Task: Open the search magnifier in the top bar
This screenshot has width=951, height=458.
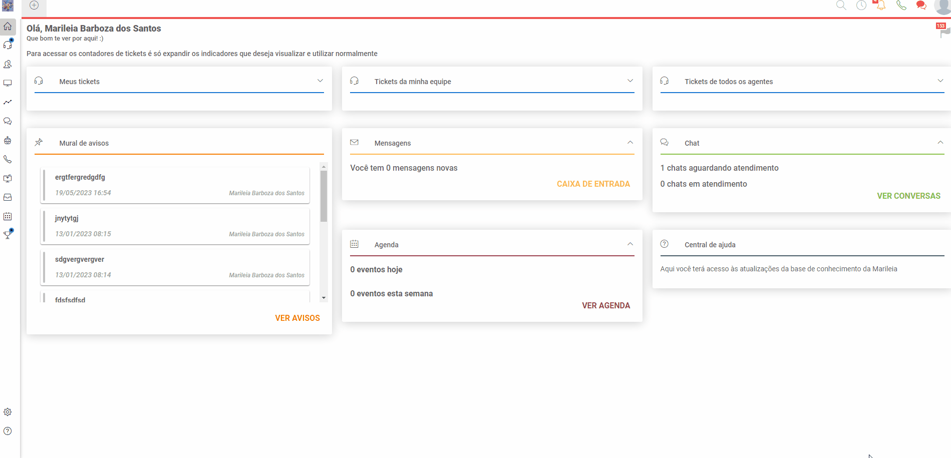Action: (x=841, y=6)
